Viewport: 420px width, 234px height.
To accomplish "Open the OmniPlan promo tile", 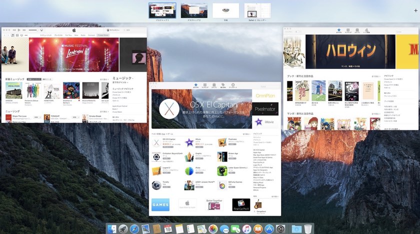I will (x=265, y=95).
